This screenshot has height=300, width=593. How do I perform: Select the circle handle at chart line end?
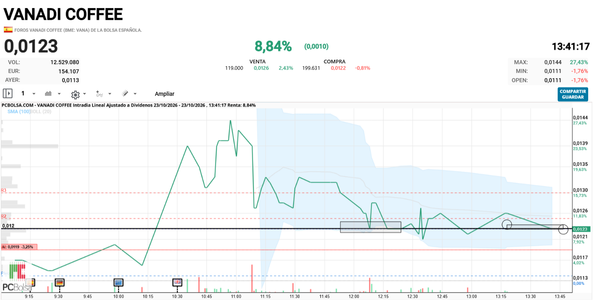point(563,229)
